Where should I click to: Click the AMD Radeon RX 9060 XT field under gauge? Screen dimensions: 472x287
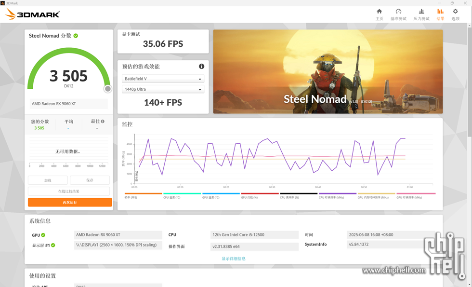[x=68, y=104]
